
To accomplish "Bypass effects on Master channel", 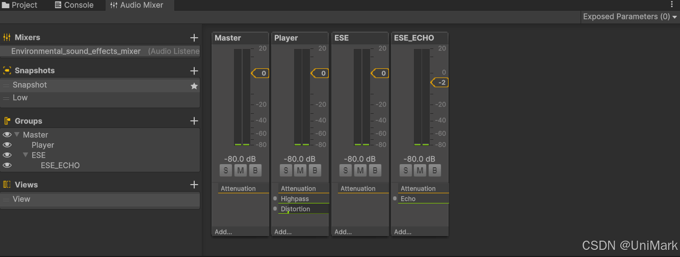I will (x=255, y=170).
